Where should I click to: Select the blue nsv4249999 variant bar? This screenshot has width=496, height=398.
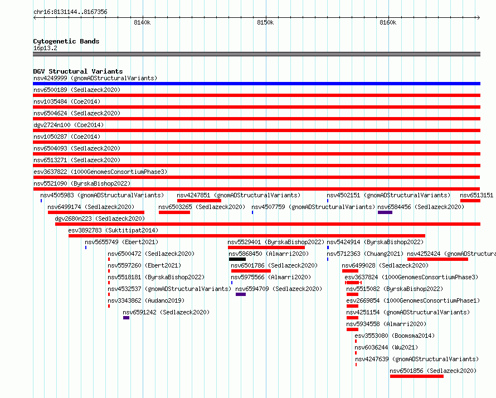pyautogui.click(x=256, y=84)
